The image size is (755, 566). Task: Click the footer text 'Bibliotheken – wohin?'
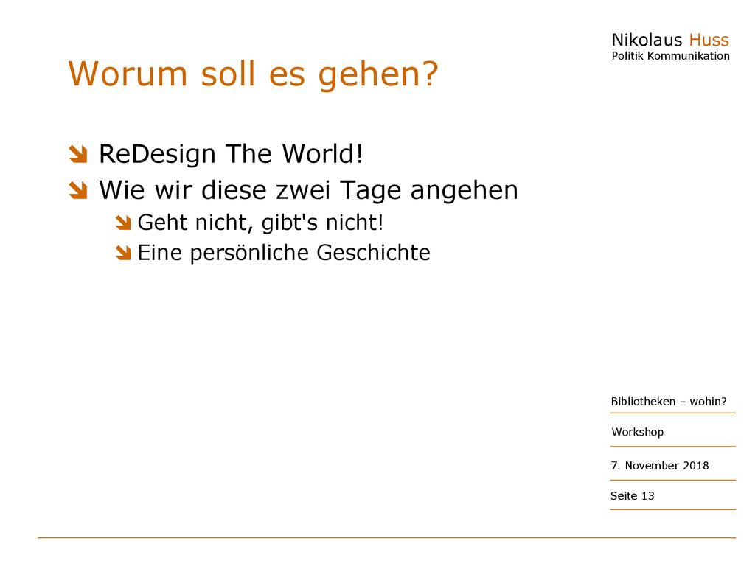click(x=668, y=402)
